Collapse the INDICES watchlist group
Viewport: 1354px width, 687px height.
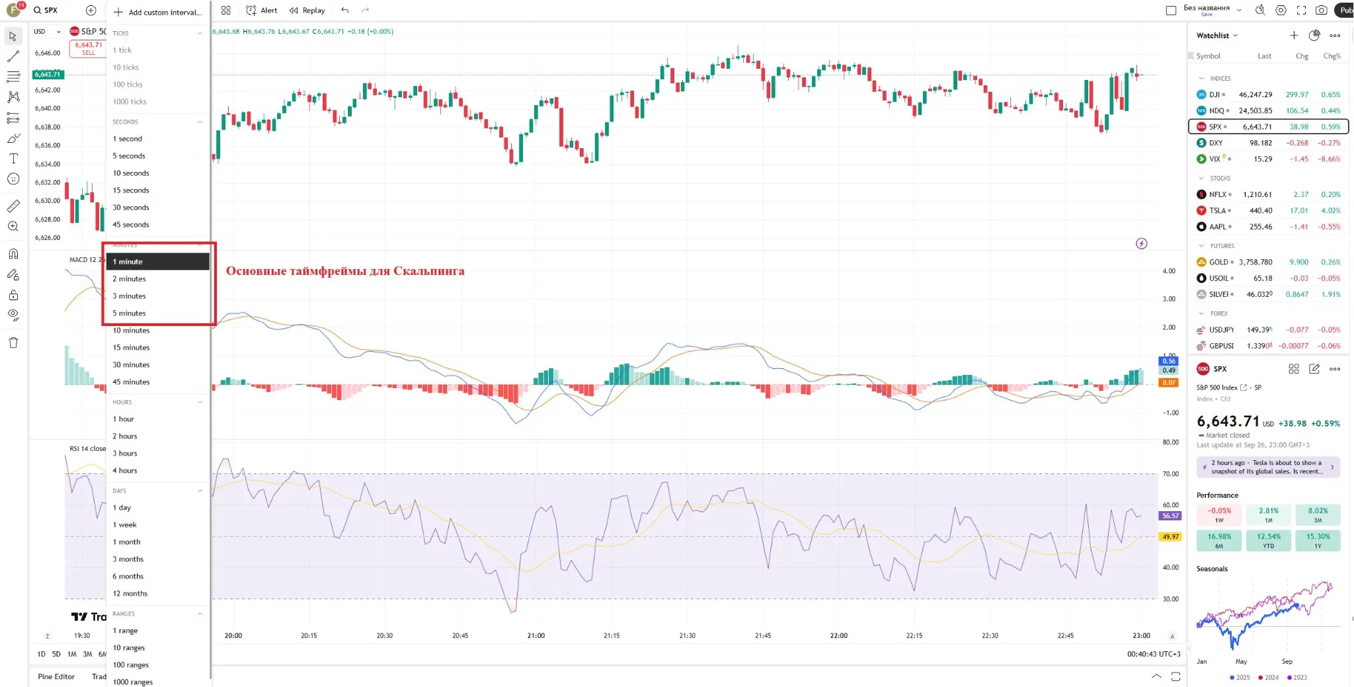1201,78
